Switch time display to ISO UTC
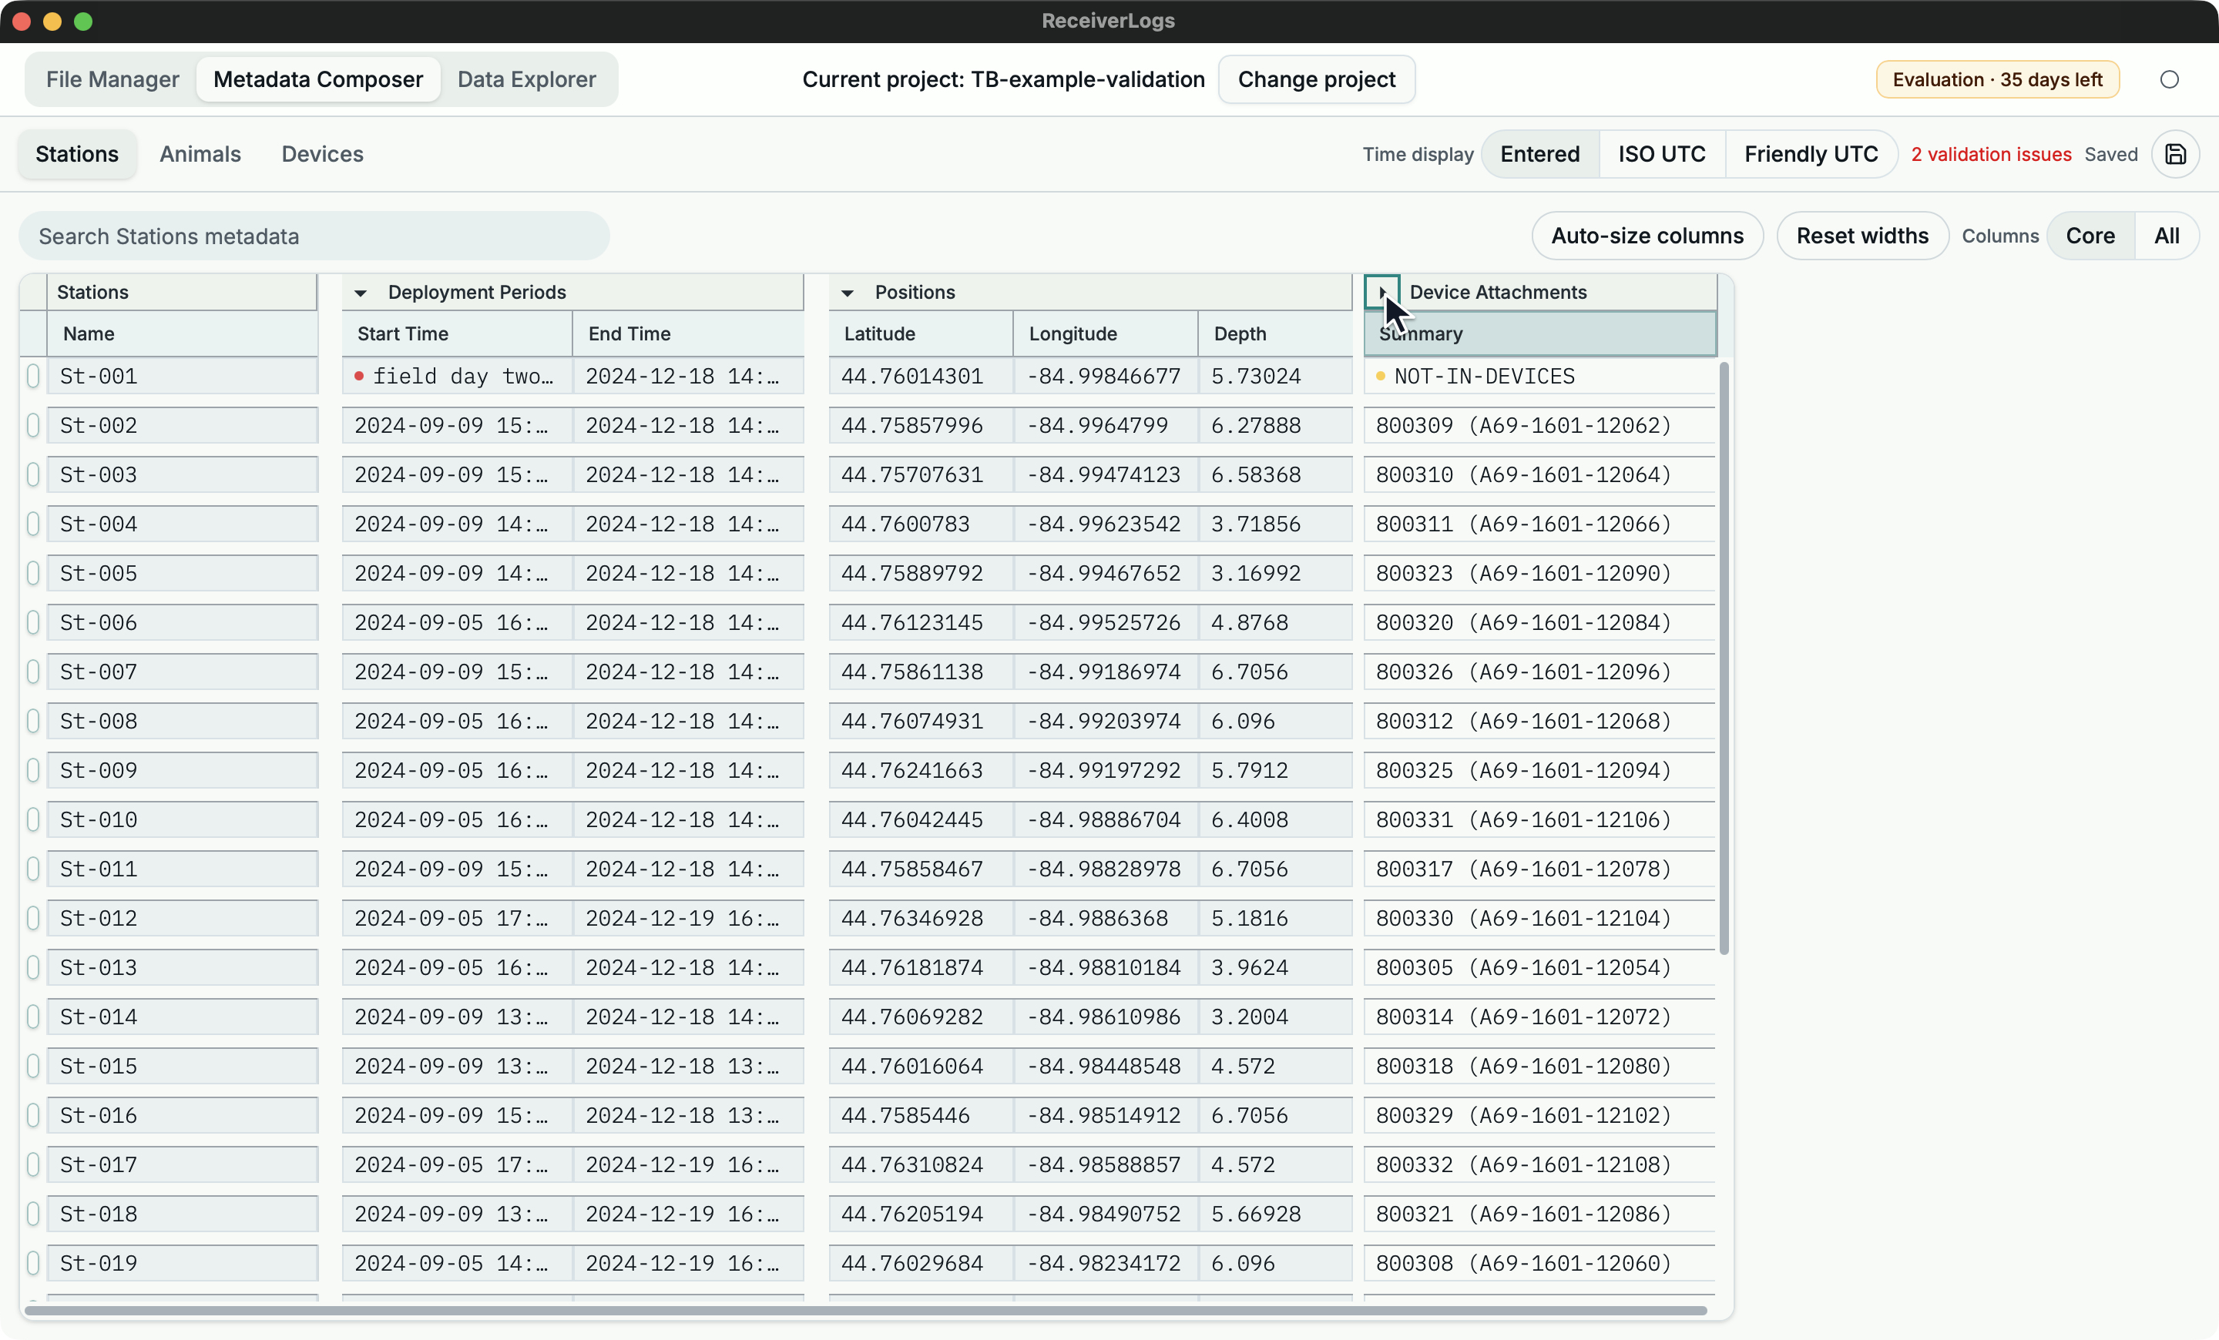The width and height of the screenshot is (2219, 1340). pos(1661,154)
